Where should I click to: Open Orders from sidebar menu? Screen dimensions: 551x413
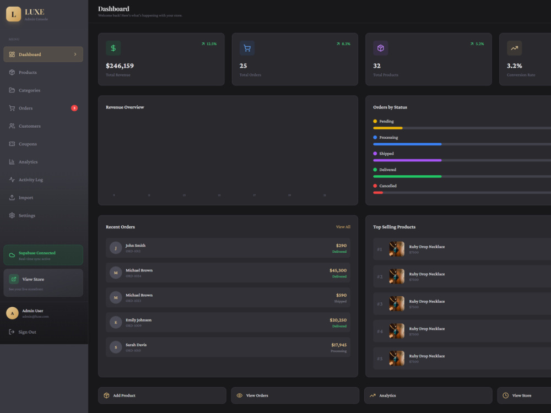point(43,108)
